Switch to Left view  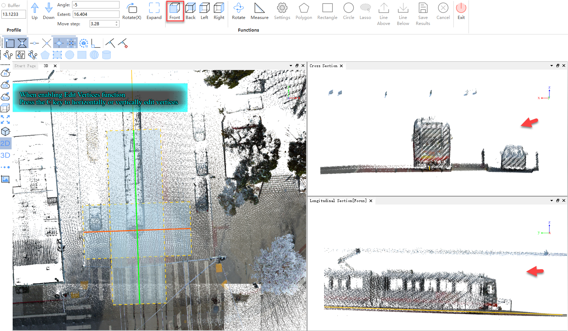pyautogui.click(x=205, y=11)
